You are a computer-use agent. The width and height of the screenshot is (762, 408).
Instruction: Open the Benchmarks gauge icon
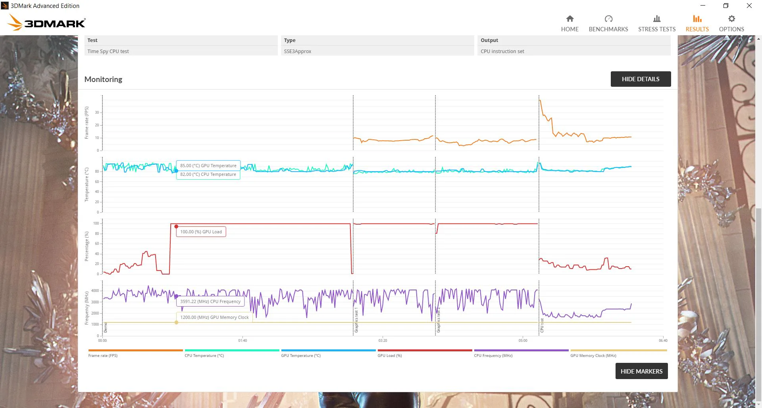608,19
